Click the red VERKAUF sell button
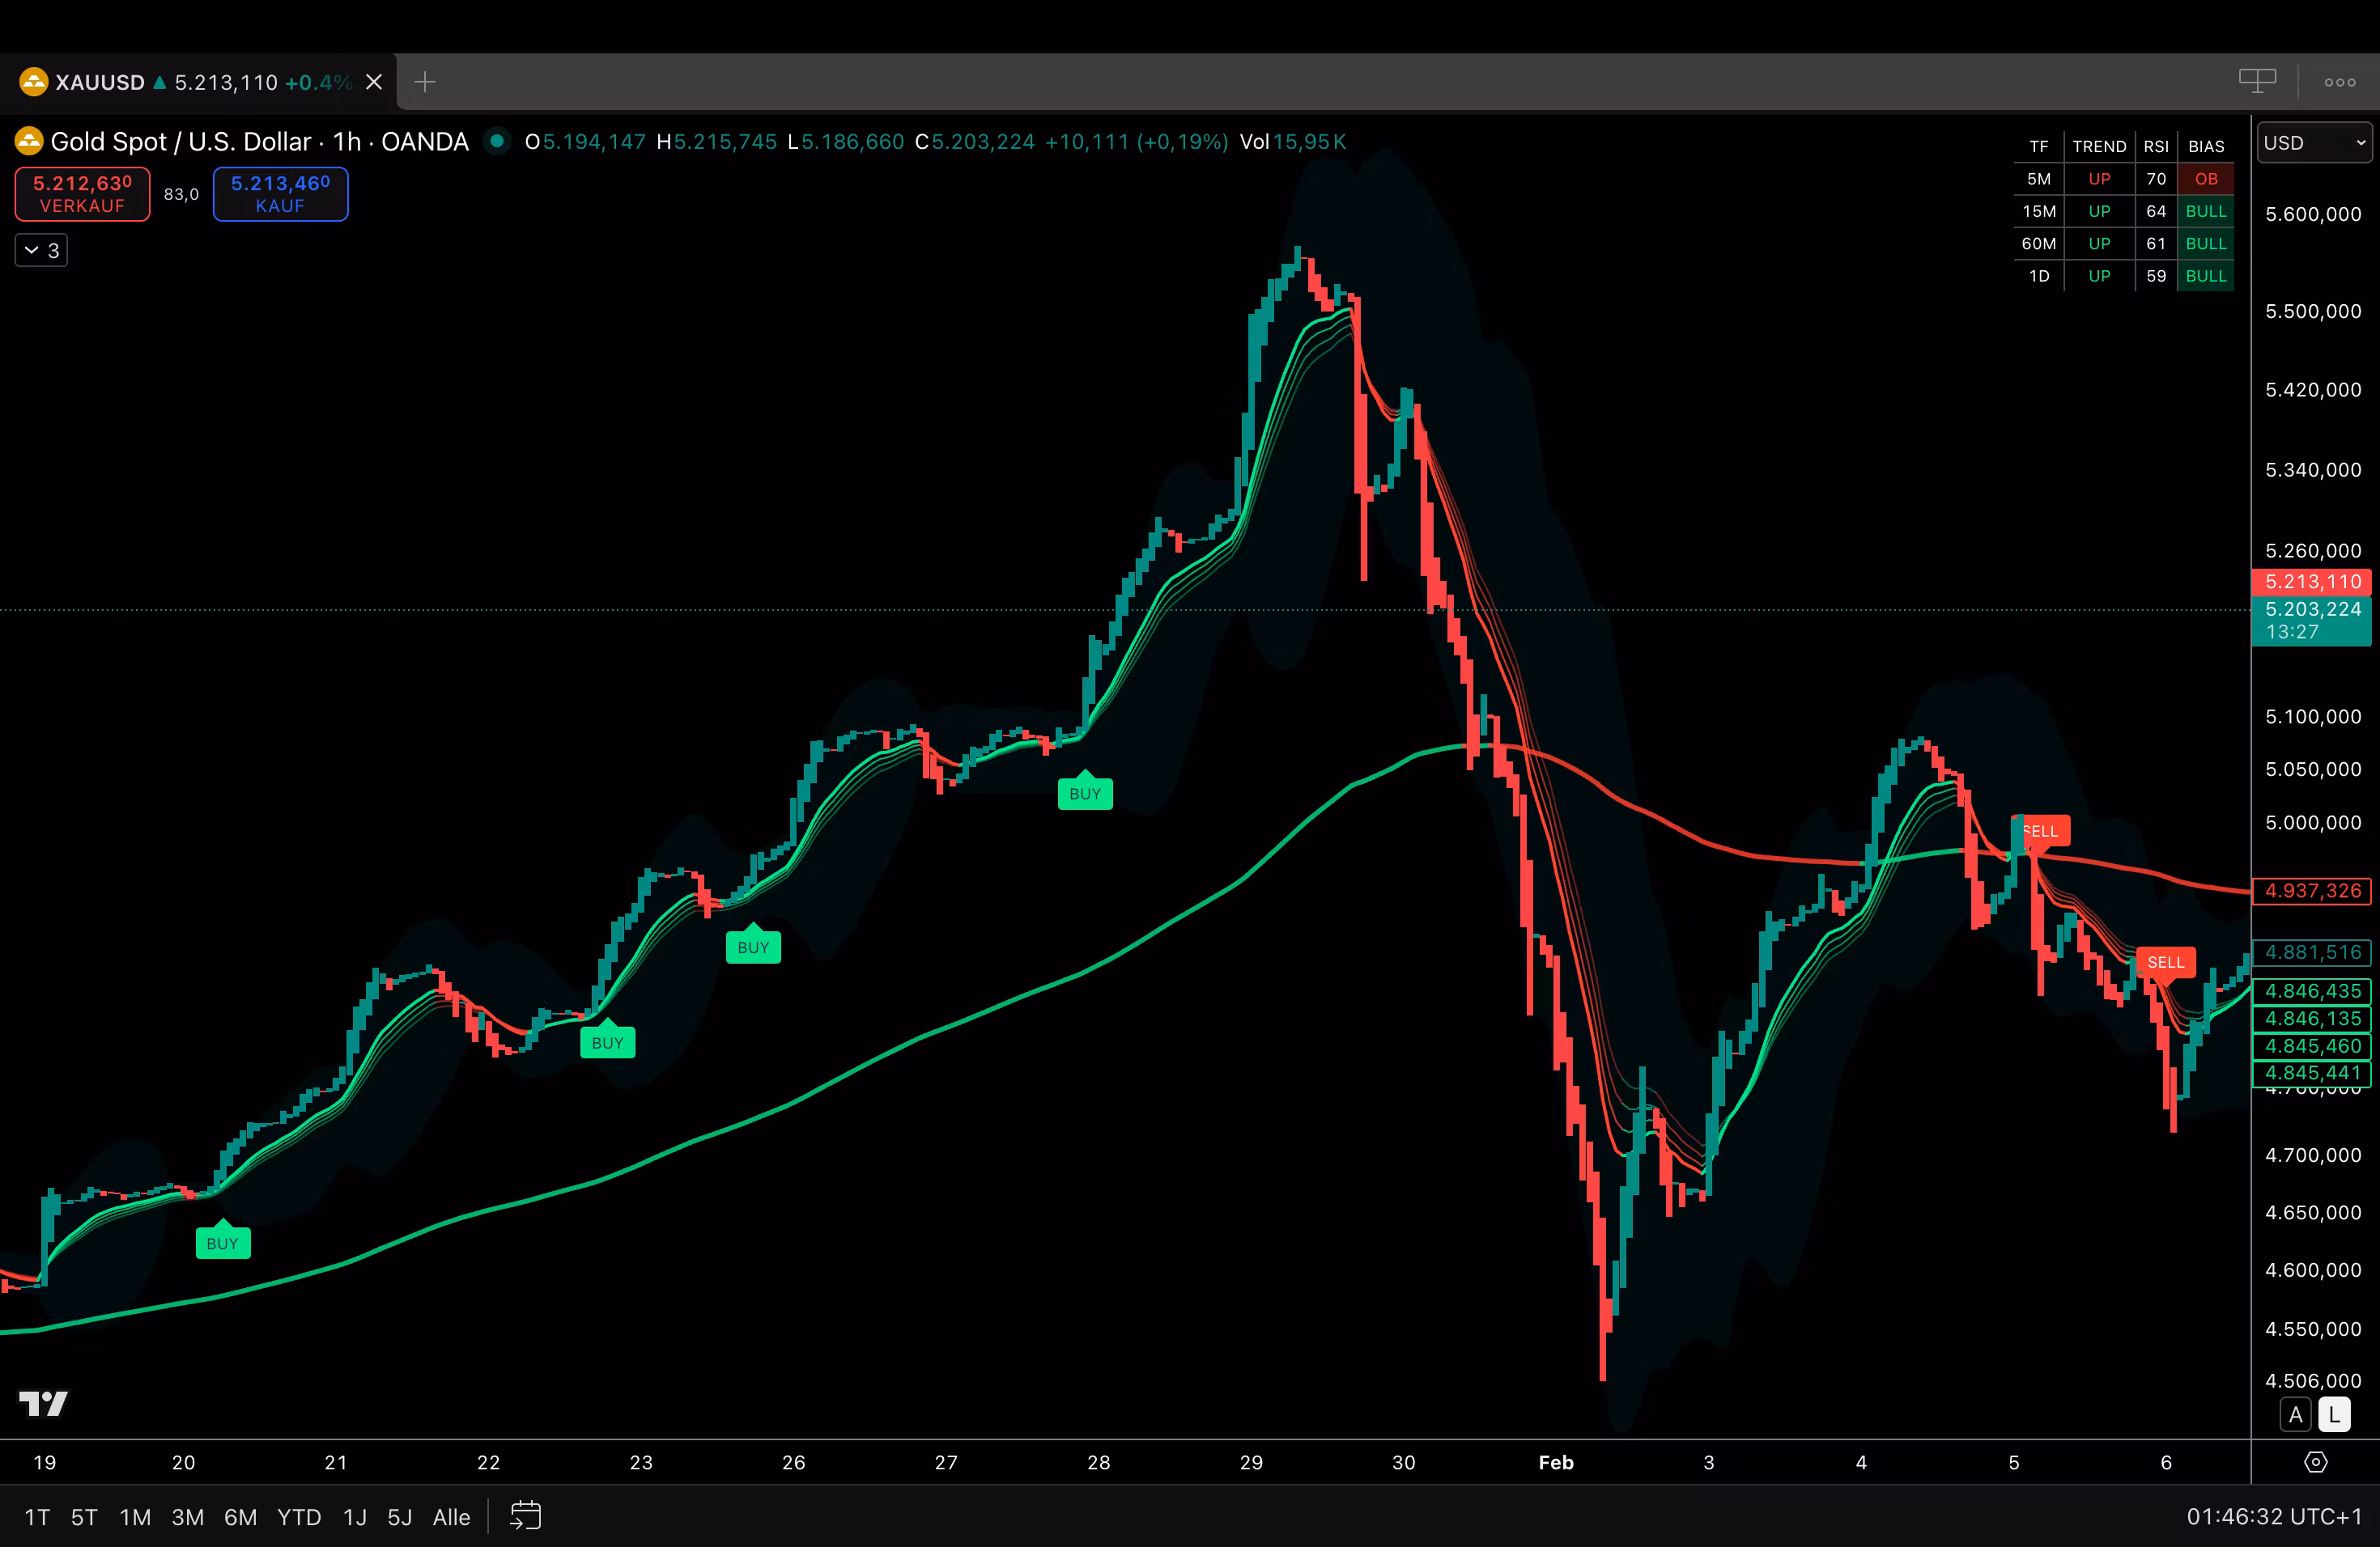 pyautogui.click(x=83, y=194)
